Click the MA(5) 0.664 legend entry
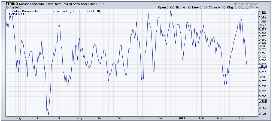Screen dimensions: 273x121 pyautogui.click(x=16, y=14)
